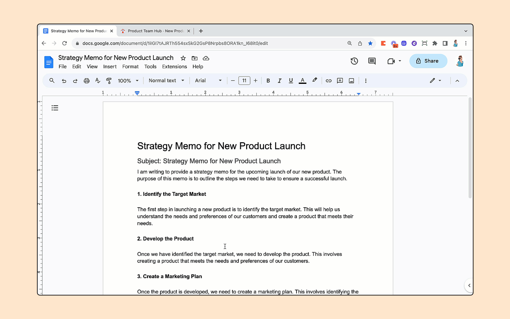Open the comments history icon
The image size is (510, 319).
pyautogui.click(x=372, y=61)
